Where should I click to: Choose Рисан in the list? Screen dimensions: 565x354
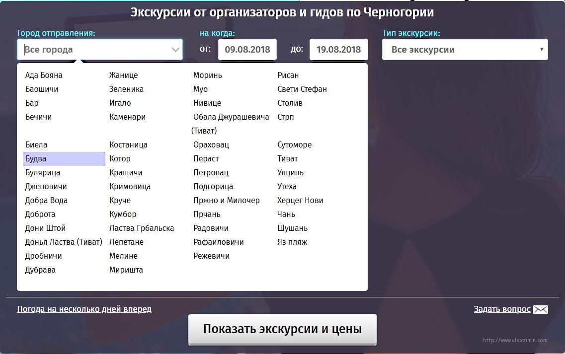click(x=288, y=75)
